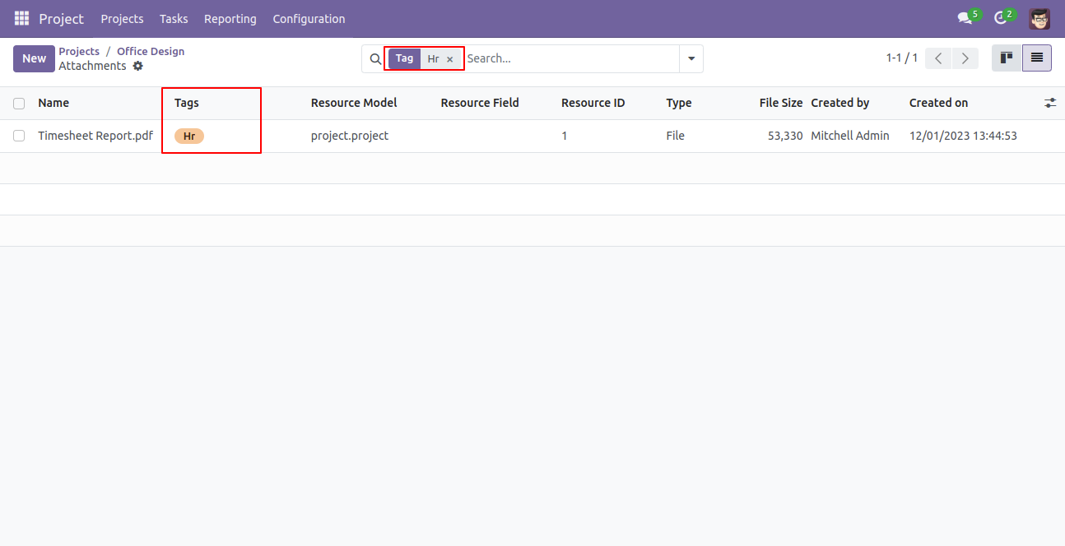The width and height of the screenshot is (1065, 546).
Task: Click the Mitchell Admin cell
Action: 850,136
